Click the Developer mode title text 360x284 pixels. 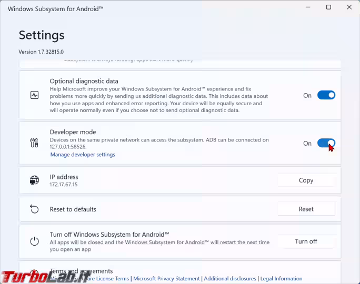click(73, 132)
